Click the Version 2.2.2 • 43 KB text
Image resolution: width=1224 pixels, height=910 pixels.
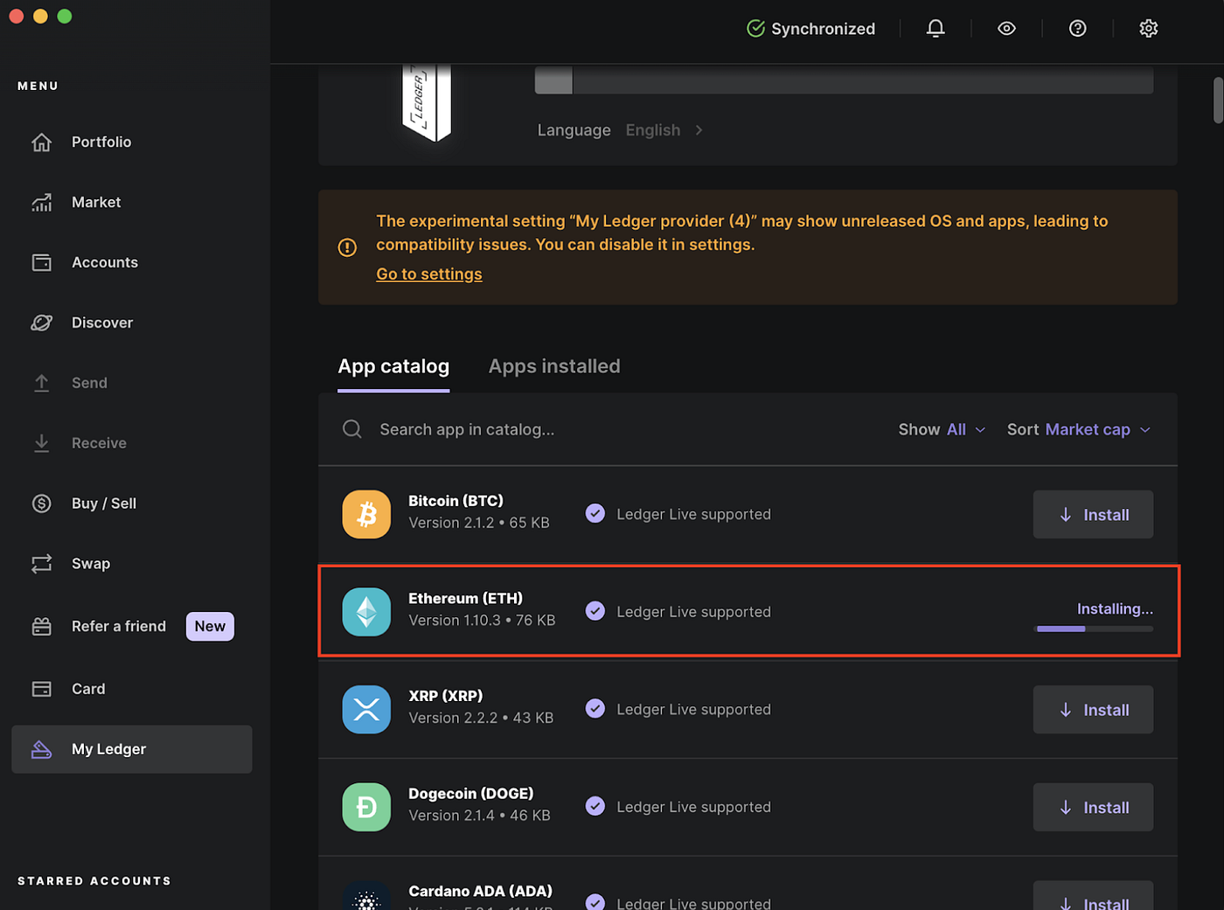point(481,718)
